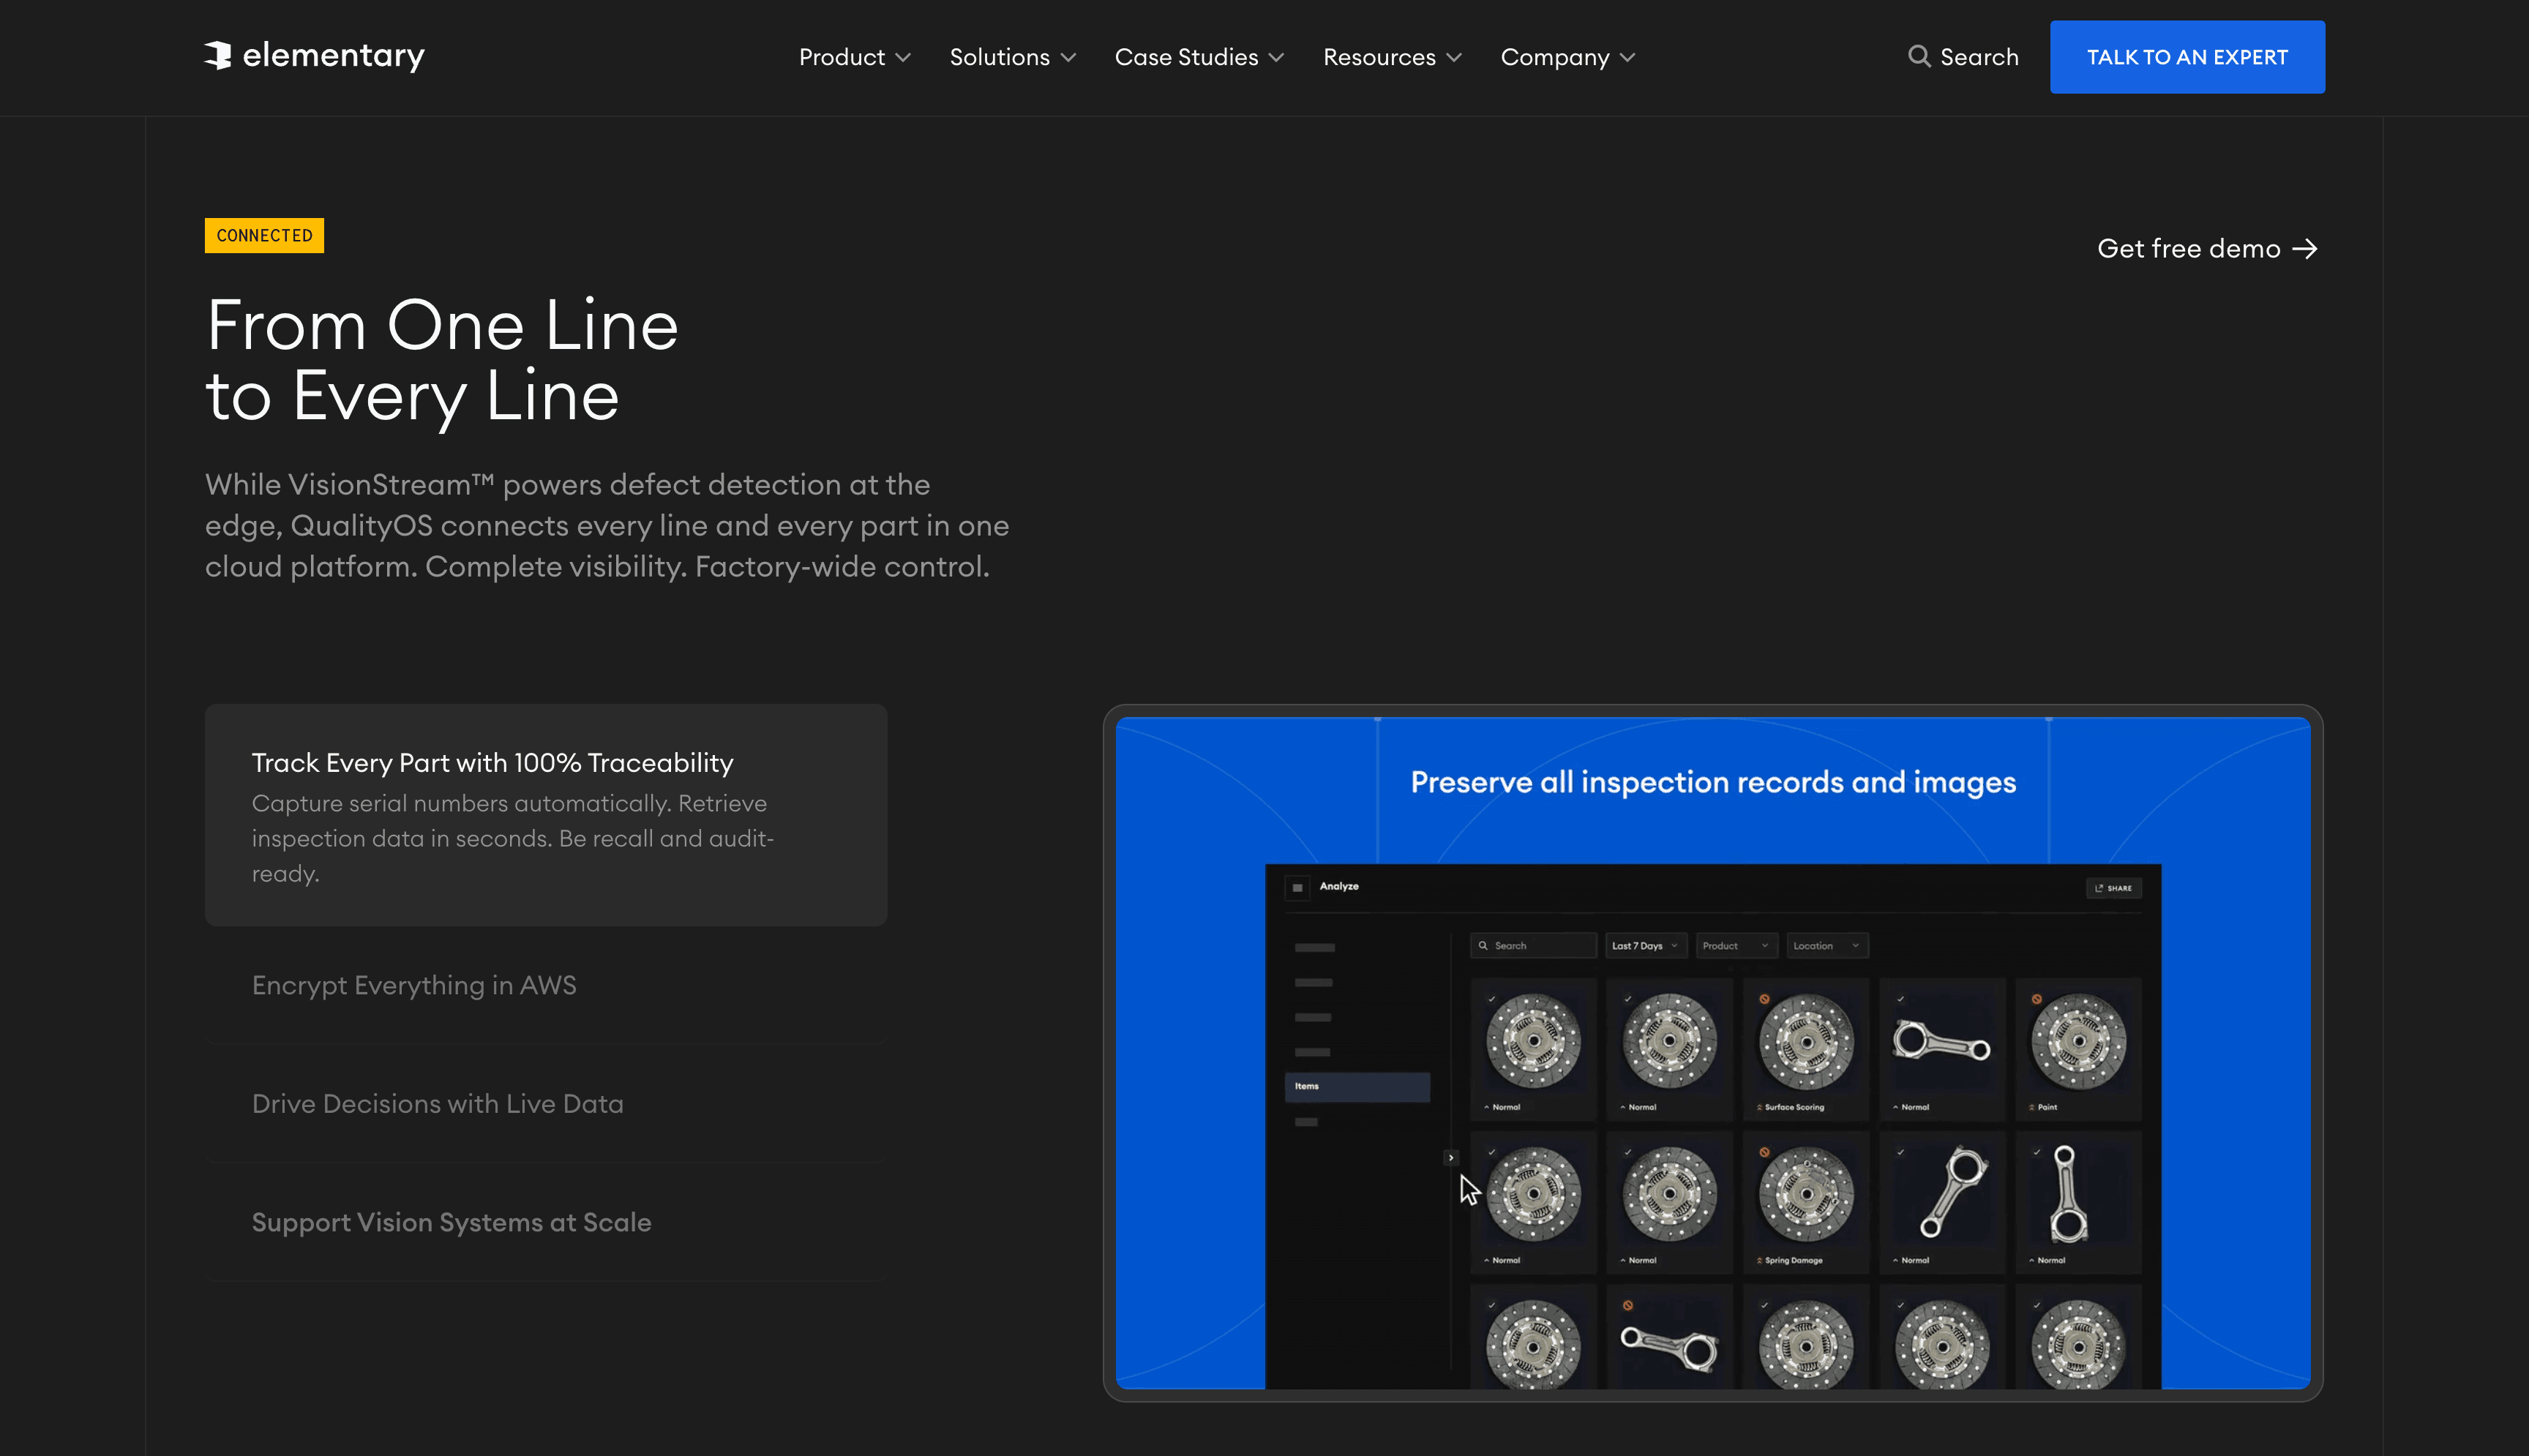The height and width of the screenshot is (1456, 2529).
Task: Toggle the orange marker on Paint item
Action: (2037, 999)
